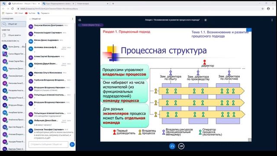277x156 pixels.
Task: Collapse the chat panel with the back chevron
Action: coord(30,19)
